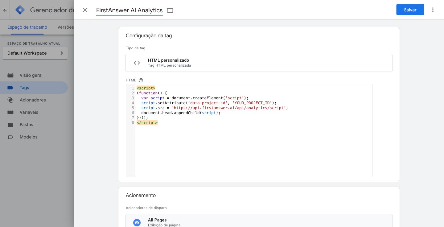
Task: Click the Pastas folder icon
Action: [x=10, y=125]
